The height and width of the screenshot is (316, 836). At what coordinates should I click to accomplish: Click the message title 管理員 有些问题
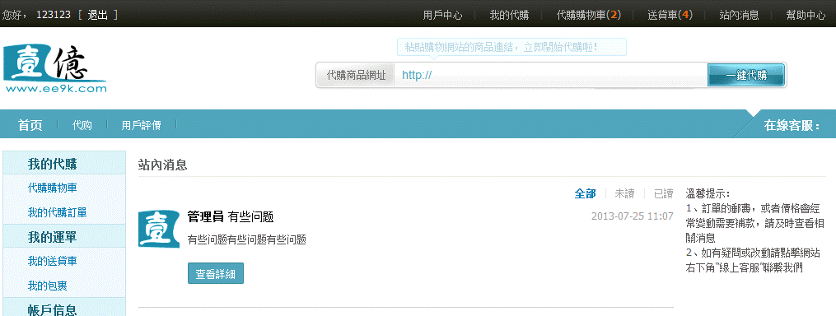tap(231, 217)
